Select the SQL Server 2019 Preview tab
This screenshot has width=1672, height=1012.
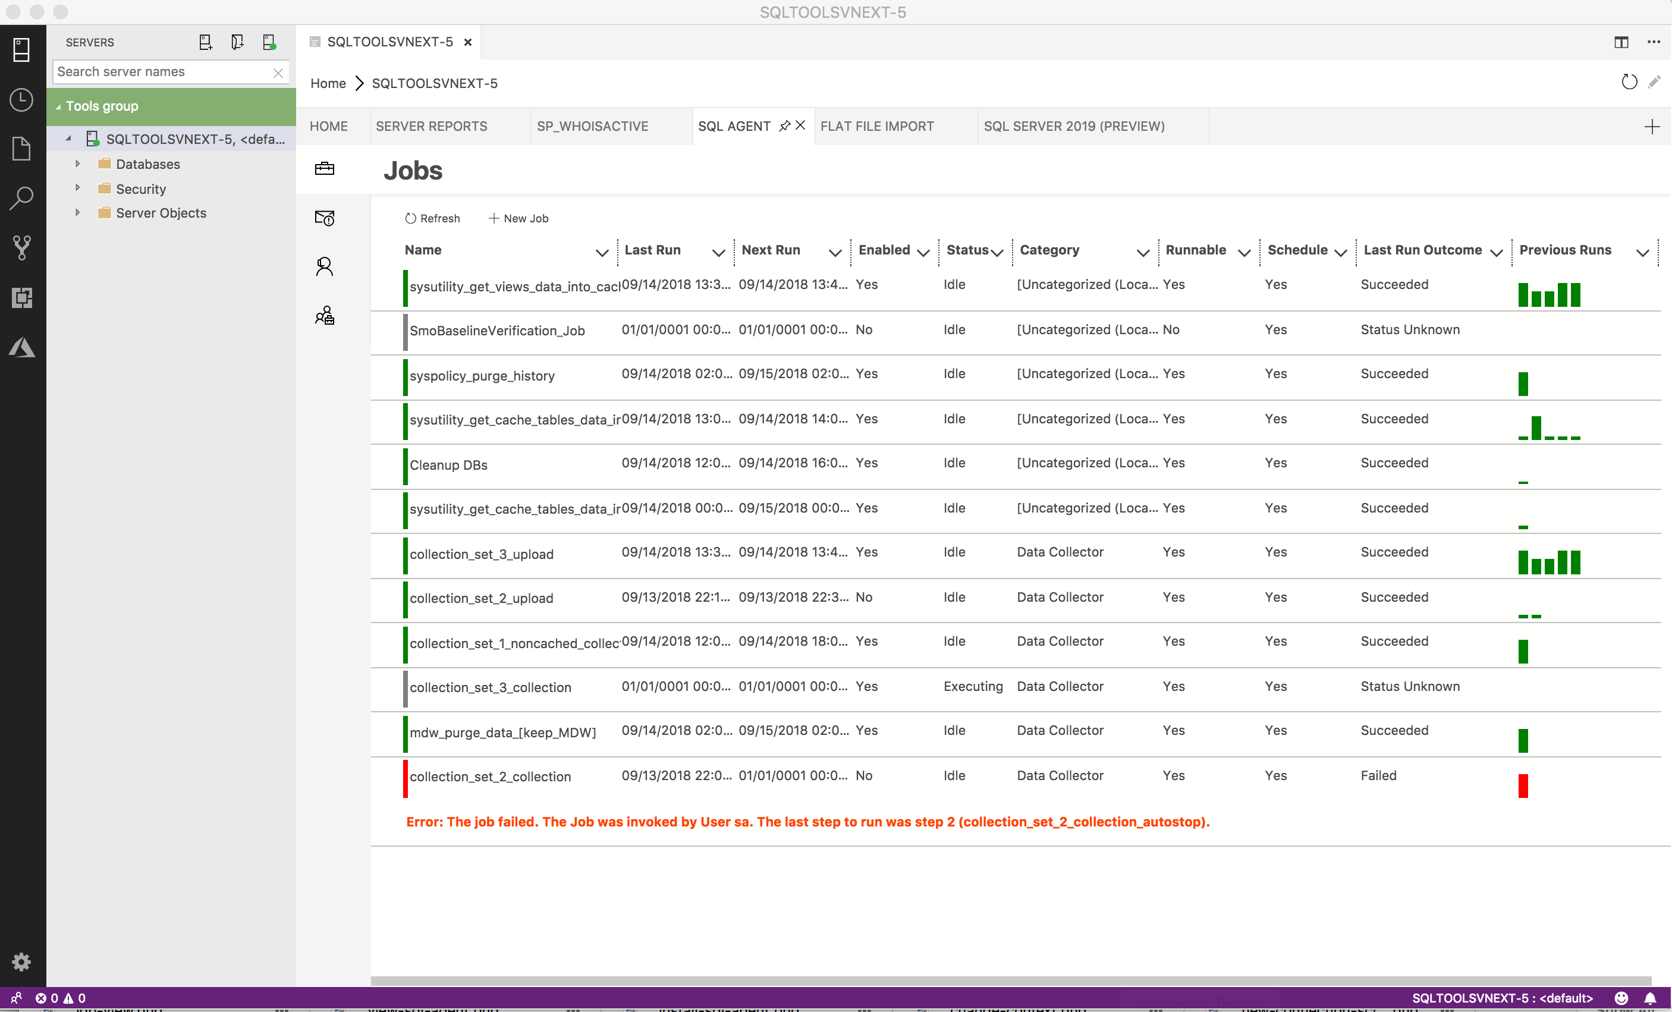1074,125
